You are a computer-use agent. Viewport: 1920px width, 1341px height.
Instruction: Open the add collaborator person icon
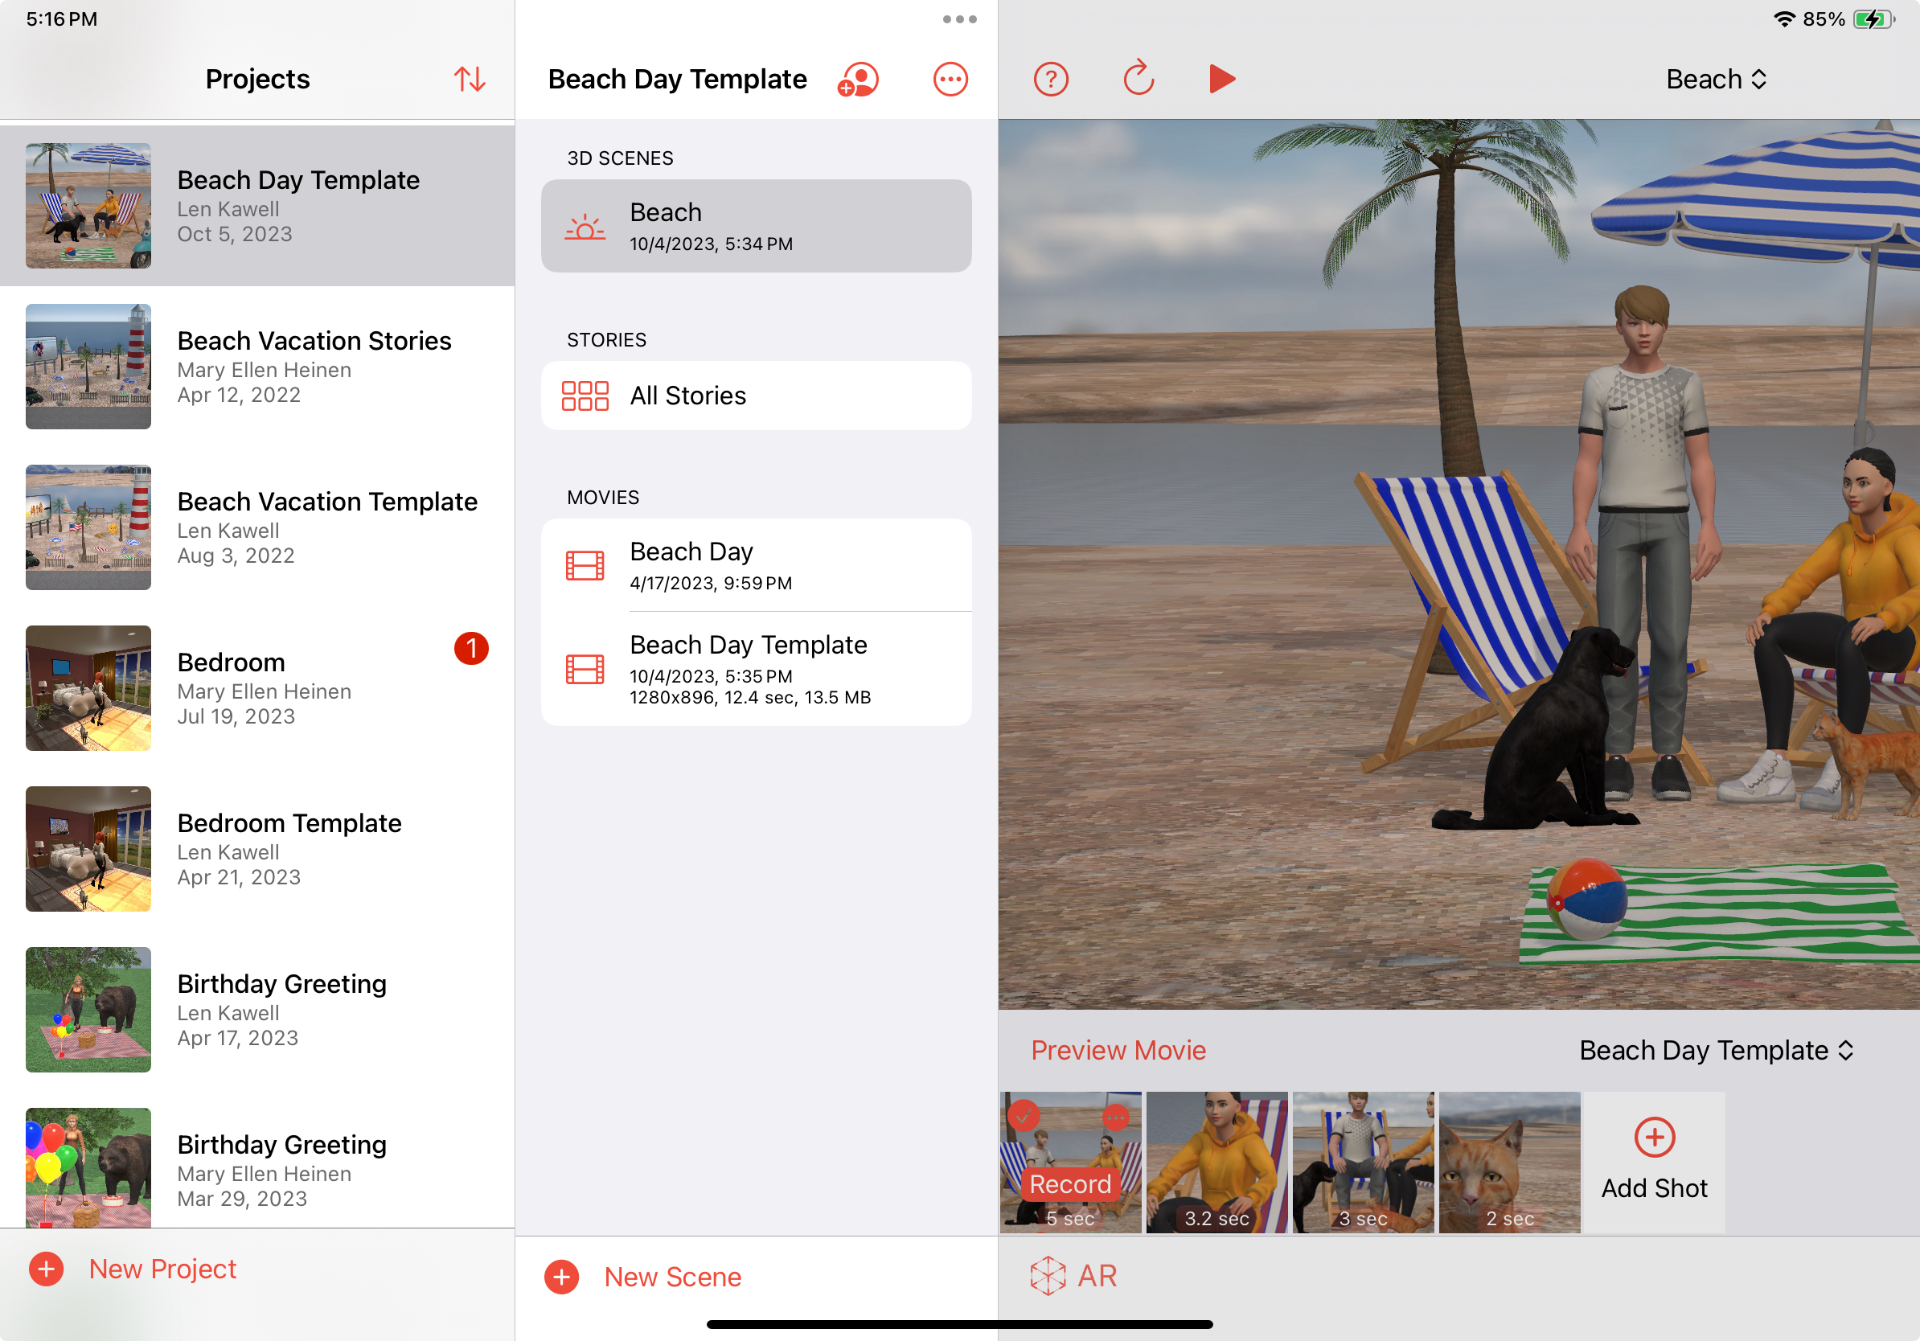point(858,80)
